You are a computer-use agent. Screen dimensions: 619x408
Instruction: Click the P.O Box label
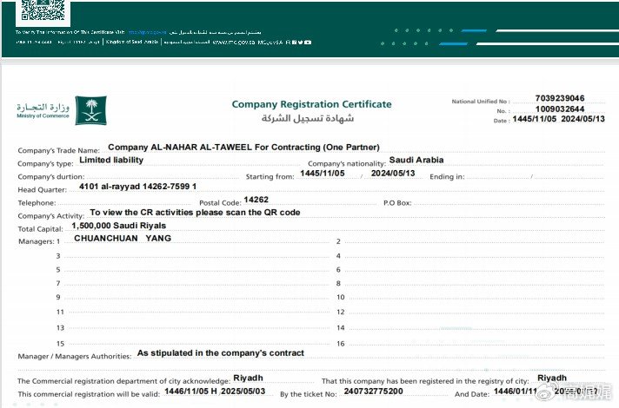397,202
